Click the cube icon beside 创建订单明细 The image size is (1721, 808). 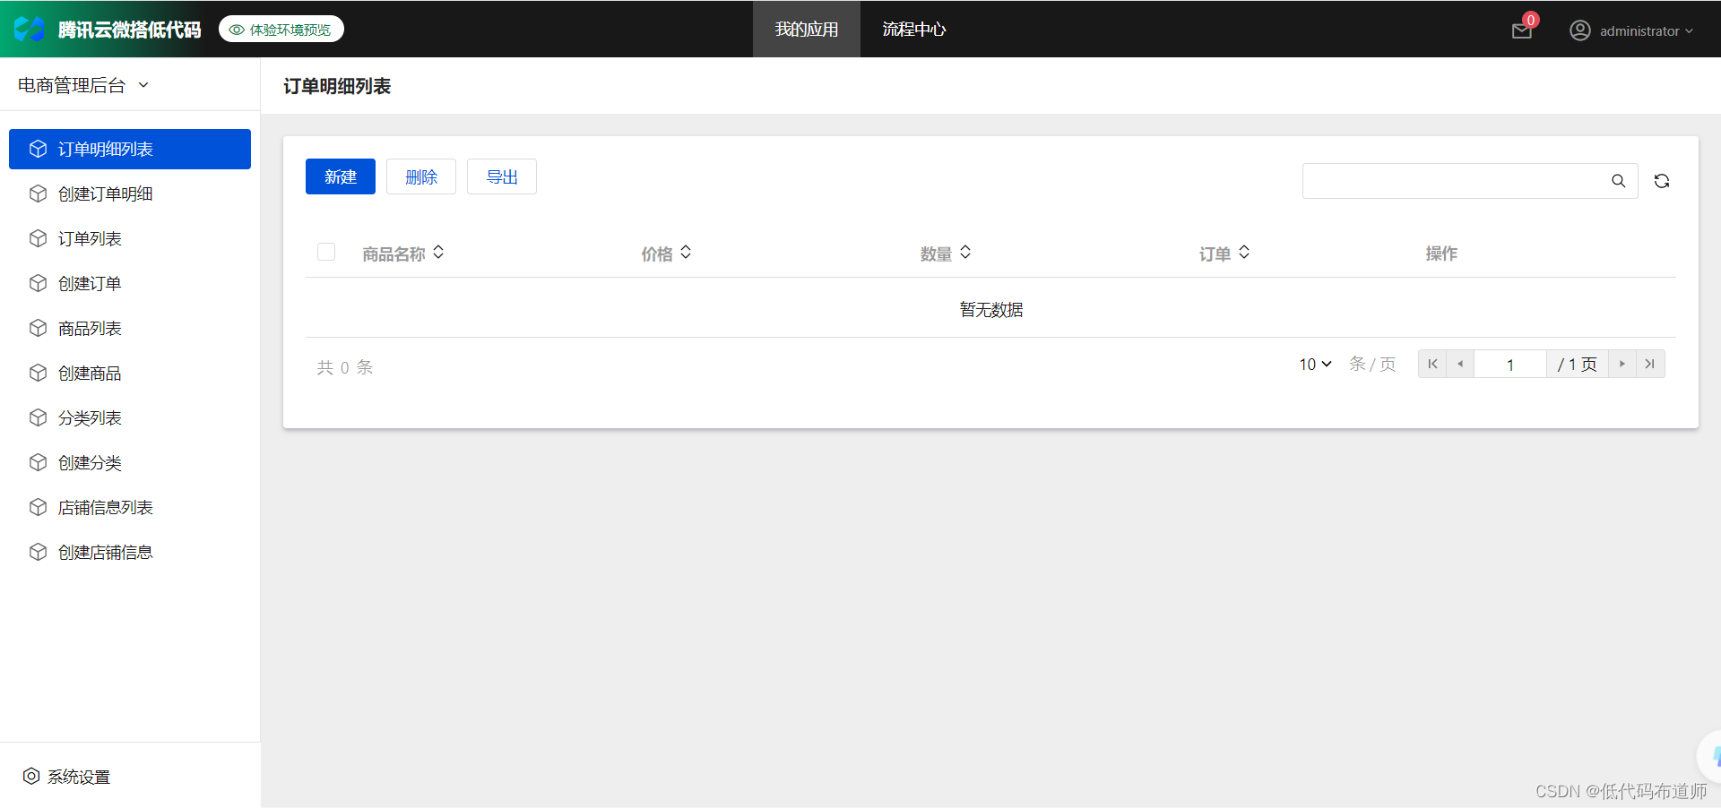click(x=38, y=193)
